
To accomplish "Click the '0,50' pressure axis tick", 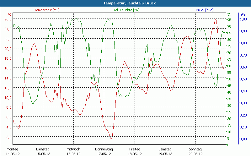I will (243, 79).
